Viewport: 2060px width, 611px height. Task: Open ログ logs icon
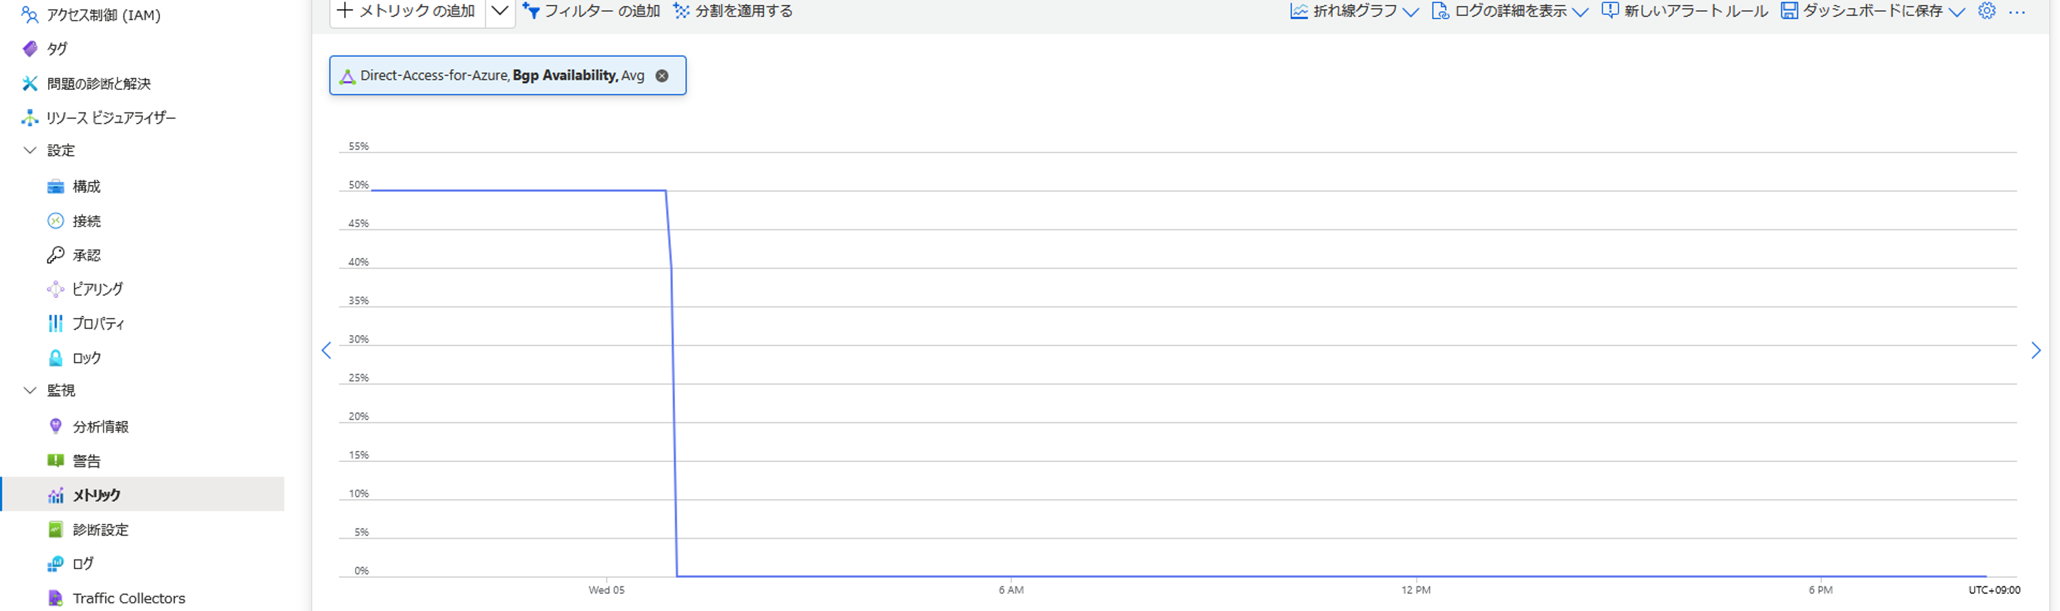point(55,564)
